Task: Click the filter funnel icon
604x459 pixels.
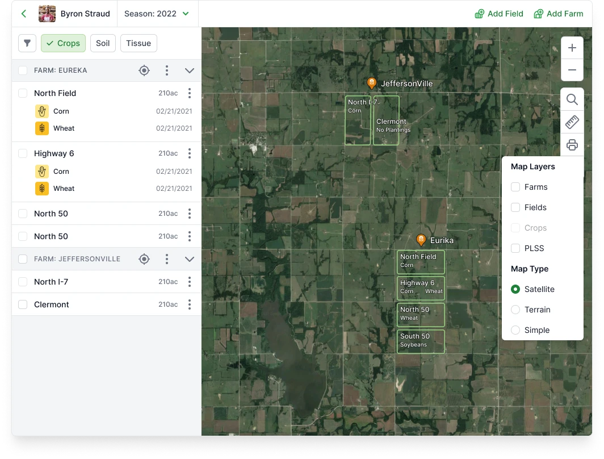Action: (x=27, y=43)
